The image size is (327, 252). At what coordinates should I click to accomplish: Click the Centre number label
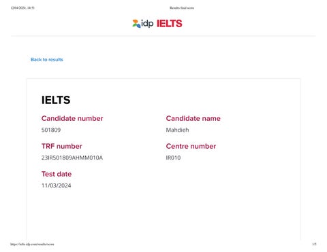click(191, 146)
